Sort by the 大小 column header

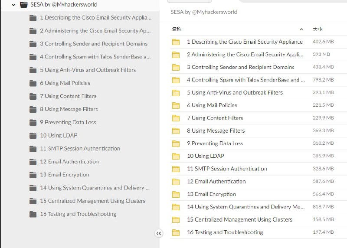(x=318, y=29)
